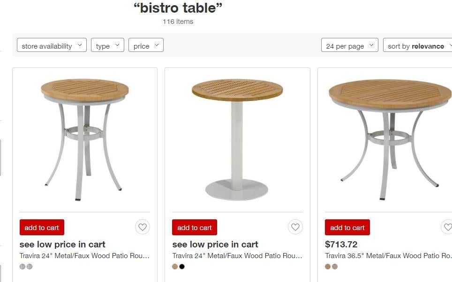
Task: Select first tan swatch on third table
Action: [x=328, y=267]
